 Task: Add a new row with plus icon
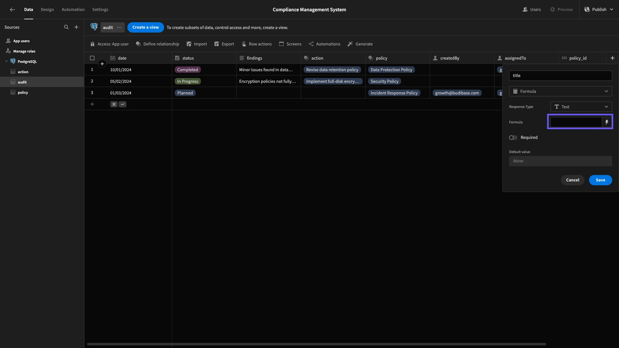coord(92,104)
